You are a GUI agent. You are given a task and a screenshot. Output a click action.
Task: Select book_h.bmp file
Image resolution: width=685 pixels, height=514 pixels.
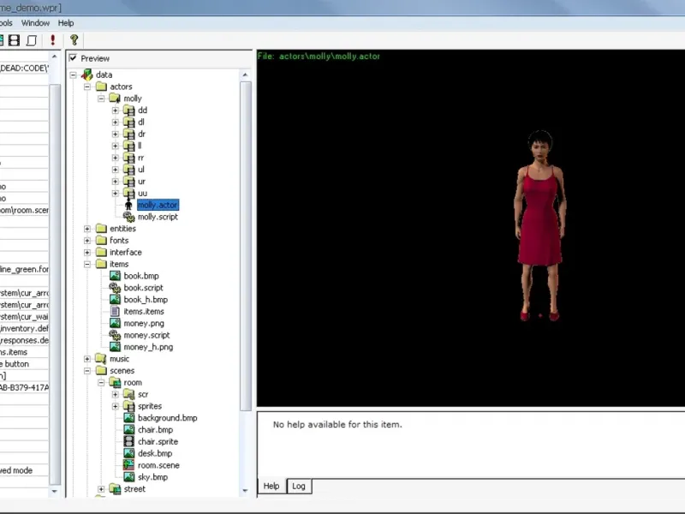click(x=146, y=299)
